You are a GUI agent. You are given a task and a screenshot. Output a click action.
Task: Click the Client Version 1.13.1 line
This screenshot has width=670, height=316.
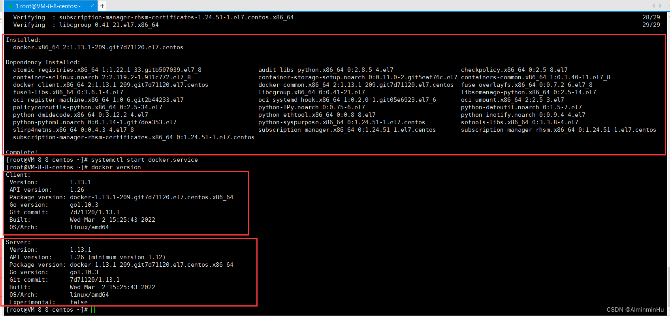(x=51, y=182)
